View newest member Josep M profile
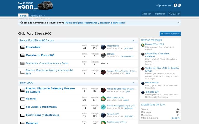The height and width of the screenshot is (124, 199). (176, 118)
